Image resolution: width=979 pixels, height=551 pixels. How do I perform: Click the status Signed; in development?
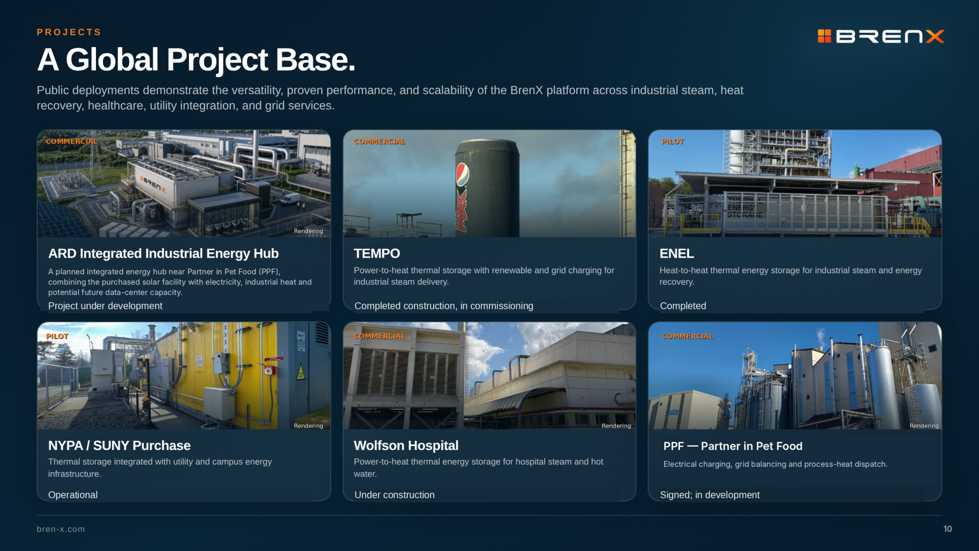click(x=710, y=495)
